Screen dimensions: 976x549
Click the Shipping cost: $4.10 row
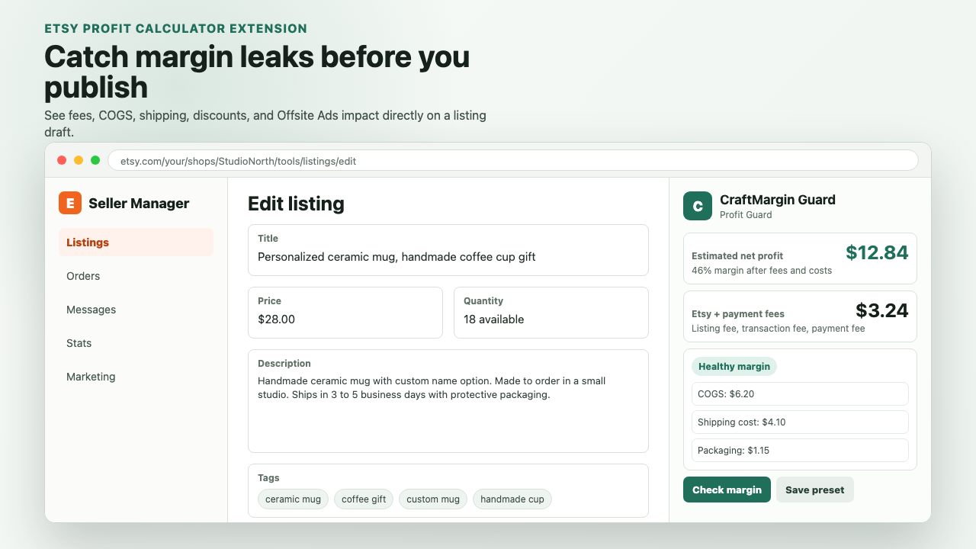pos(800,422)
